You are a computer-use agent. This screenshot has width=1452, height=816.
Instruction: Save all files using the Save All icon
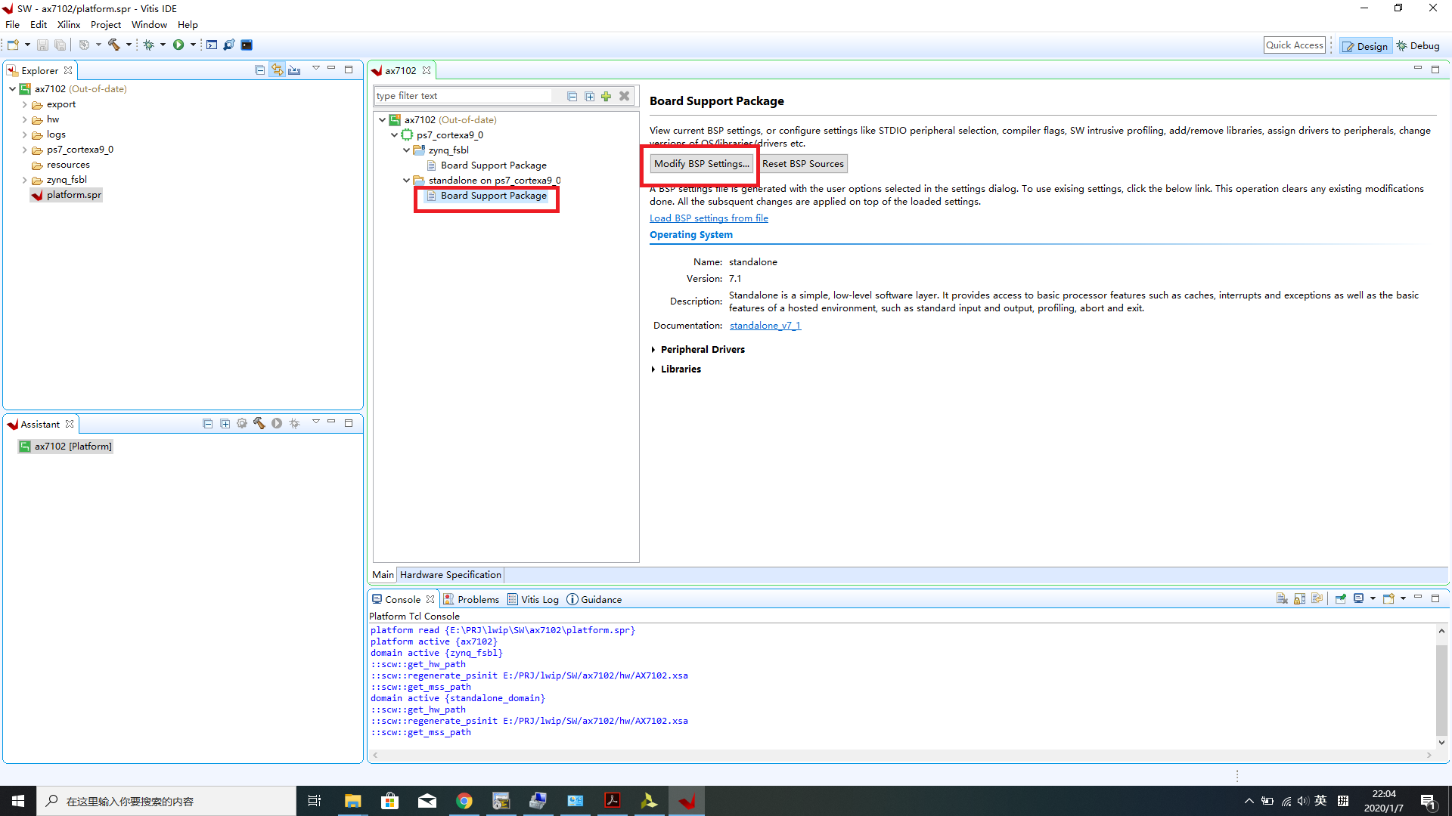click(x=60, y=45)
